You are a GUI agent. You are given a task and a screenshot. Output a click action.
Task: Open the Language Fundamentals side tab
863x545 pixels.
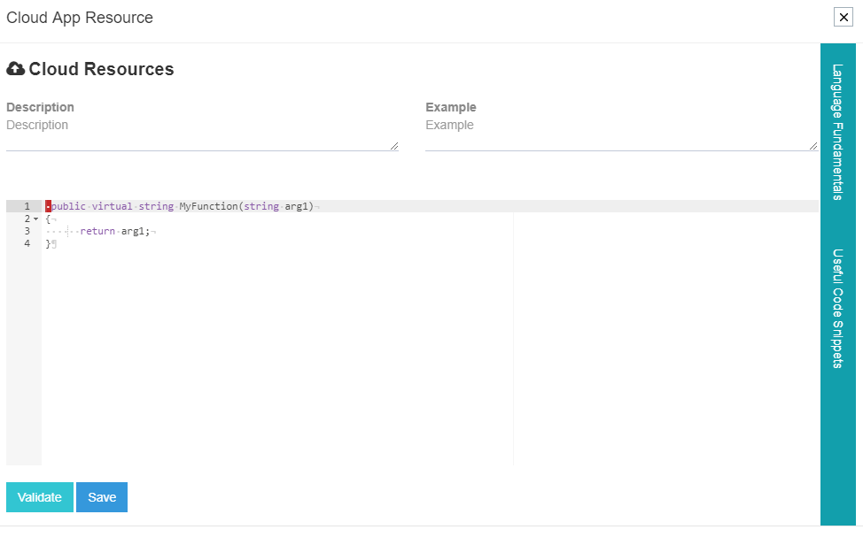pyautogui.click(x=836, y=132)
